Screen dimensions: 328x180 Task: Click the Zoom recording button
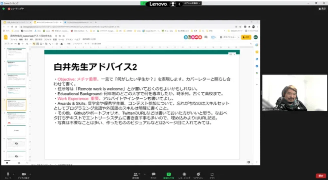184,176
